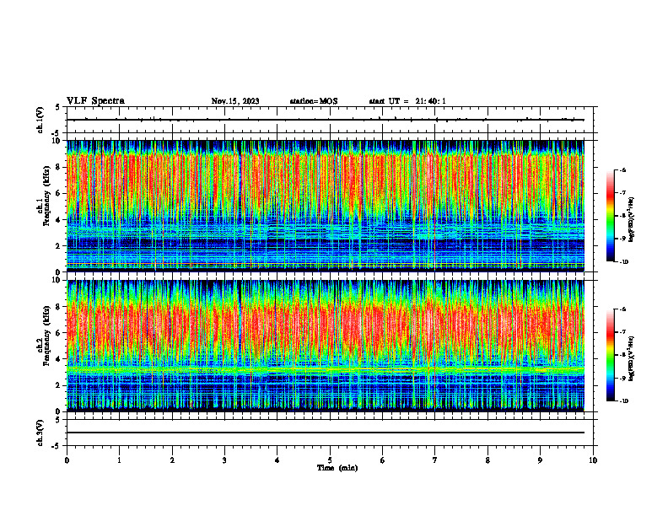Click the '-5' volt tick on ch.3(V) axis
The image size is (668, 516).
pos(57,446)
